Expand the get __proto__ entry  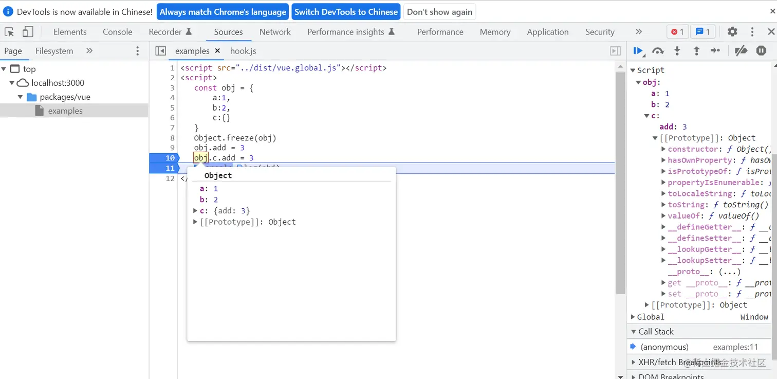pyautogui.click(x=664, y=283)
